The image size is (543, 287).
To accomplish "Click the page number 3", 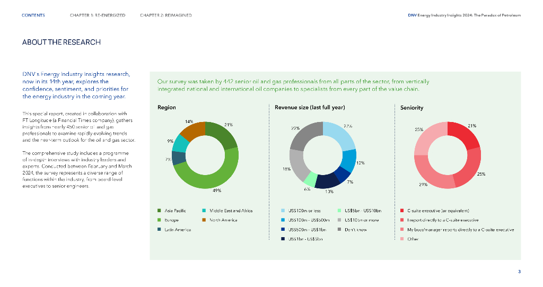I will 519,272.
